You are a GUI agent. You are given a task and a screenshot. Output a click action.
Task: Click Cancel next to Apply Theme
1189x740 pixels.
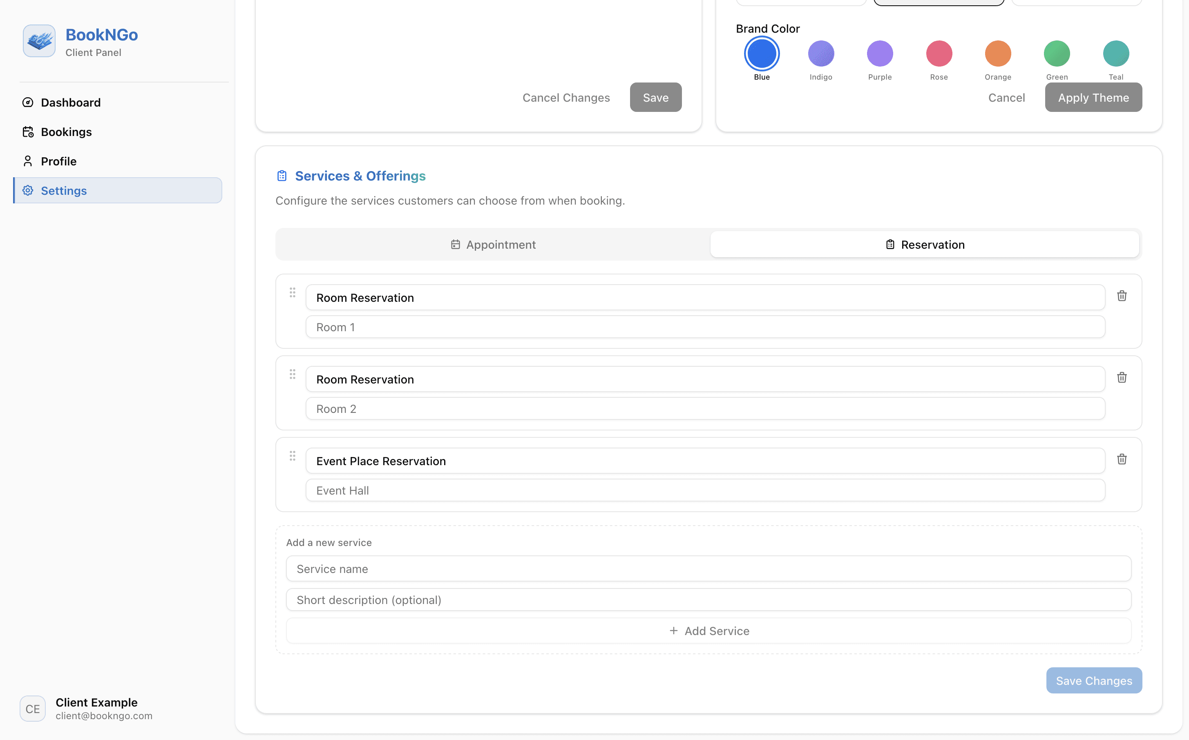tap(1006, 97)
